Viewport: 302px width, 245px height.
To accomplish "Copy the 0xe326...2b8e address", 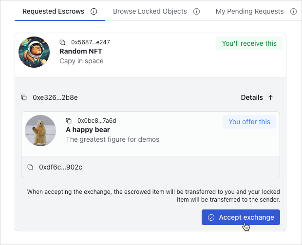I will [x=24, y=97].
